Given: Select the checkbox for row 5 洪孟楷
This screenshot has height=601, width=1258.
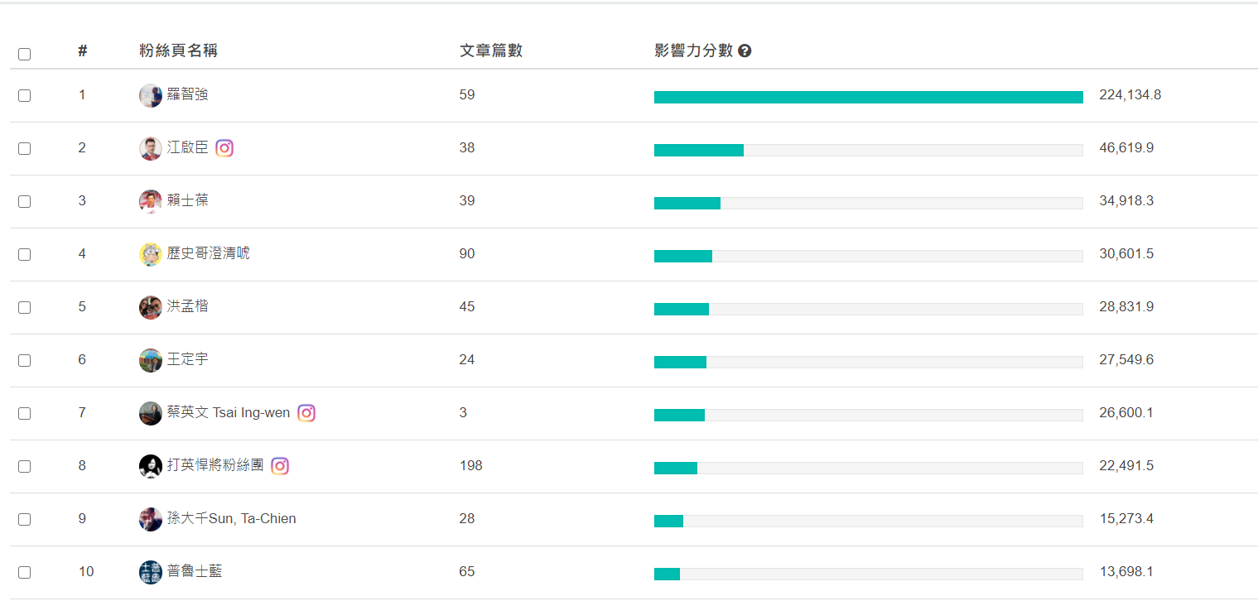Looking at the screenshot, I should pos(24,307).
